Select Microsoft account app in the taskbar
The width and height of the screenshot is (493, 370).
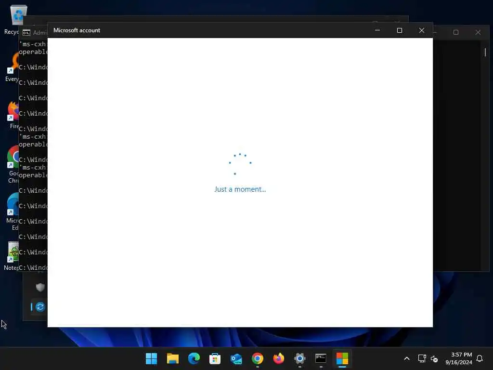pos(342,358)
